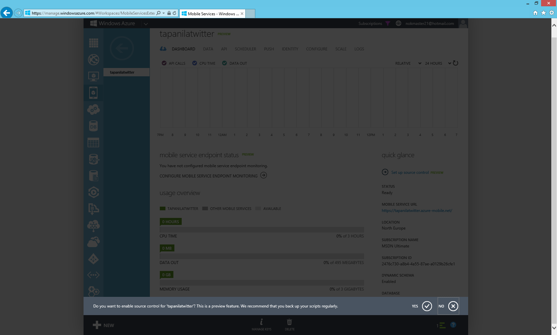Close the Mobile Services browser tab

pyautogui.click(x=242, y=14)
